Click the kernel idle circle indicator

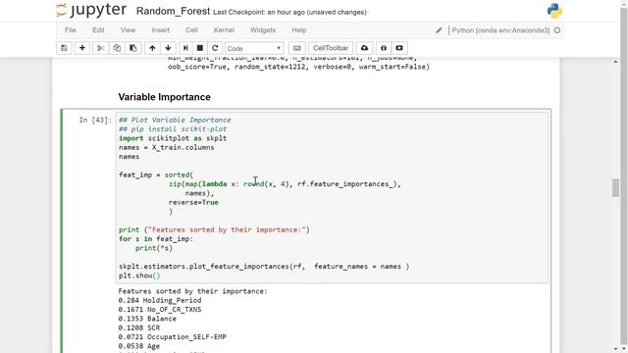click(x=557, y=30)
